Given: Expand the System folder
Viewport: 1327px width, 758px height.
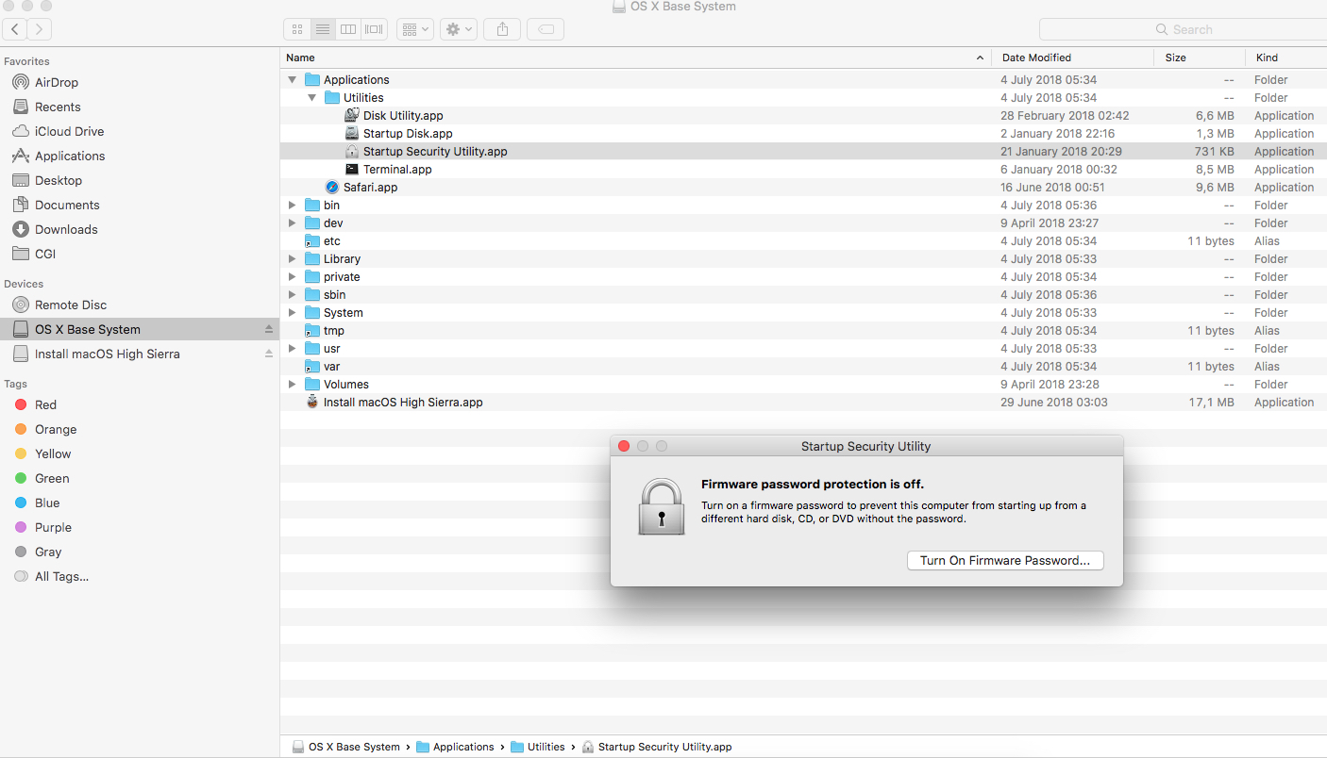Looking at the screenshot, I should (x=293, y=313).
